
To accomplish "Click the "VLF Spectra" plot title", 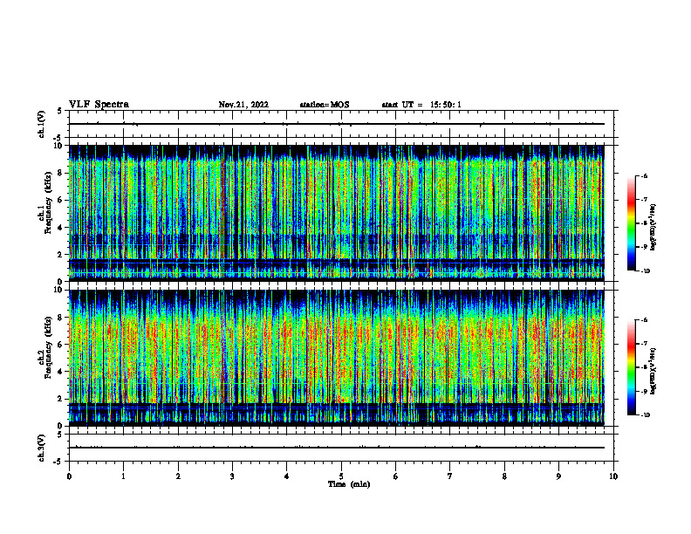I will coord(99,105).
